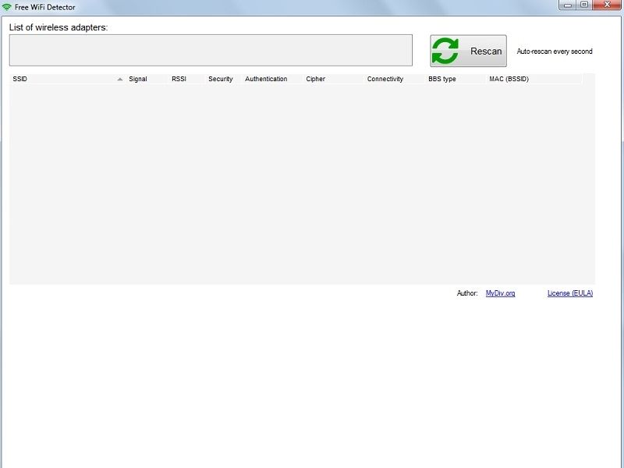
Task: Click the MAC (BSSID) column header
Action: tap(534, 79)
